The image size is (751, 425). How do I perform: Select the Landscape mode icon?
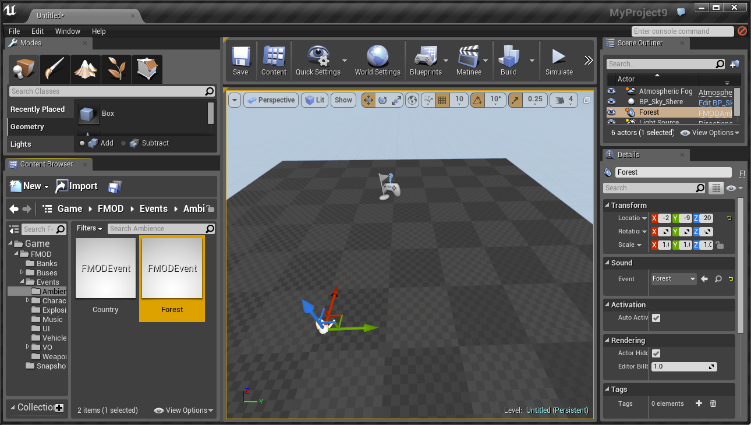coord(86,70)
